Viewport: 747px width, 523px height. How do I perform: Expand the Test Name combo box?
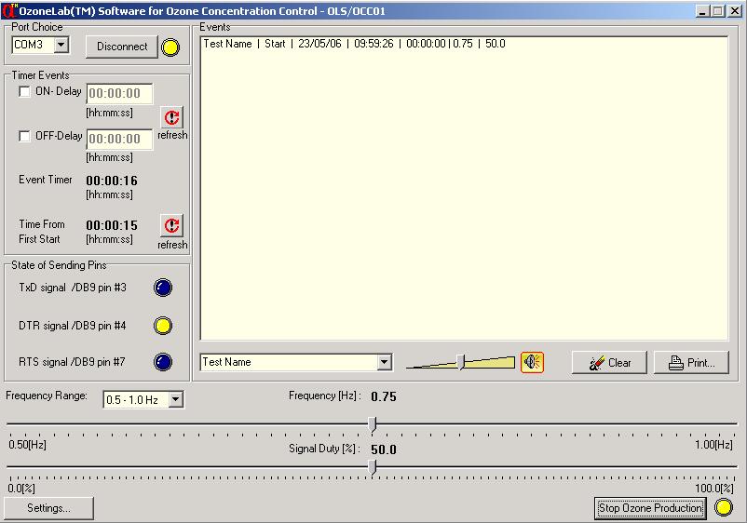384,362
